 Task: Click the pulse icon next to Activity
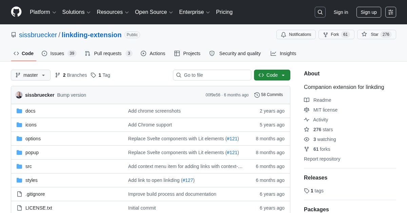pos(307,120)
